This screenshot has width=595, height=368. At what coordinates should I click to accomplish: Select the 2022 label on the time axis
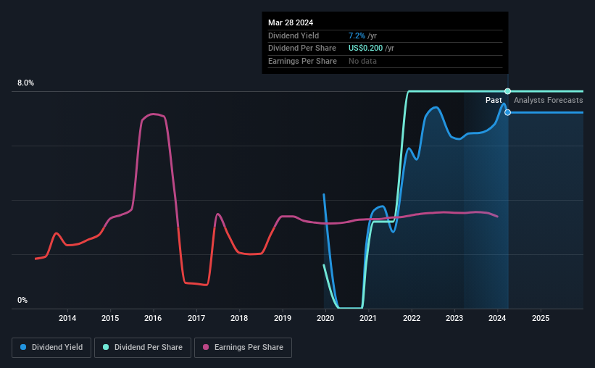click(412, 318)
